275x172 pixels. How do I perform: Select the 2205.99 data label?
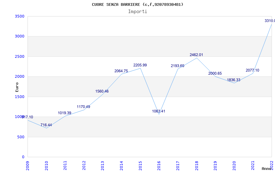tap(140, 65)
